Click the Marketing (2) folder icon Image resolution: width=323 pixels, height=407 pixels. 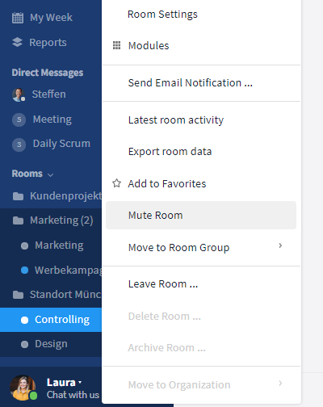(18, 220)
